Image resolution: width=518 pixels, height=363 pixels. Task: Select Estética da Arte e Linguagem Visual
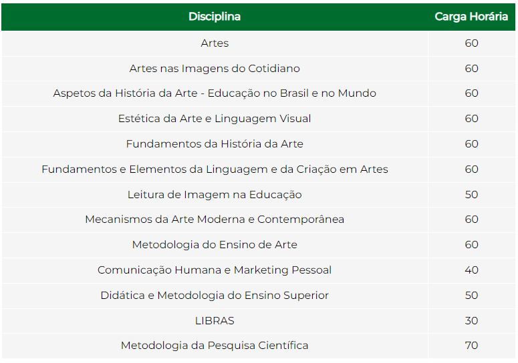pos(215,119)
